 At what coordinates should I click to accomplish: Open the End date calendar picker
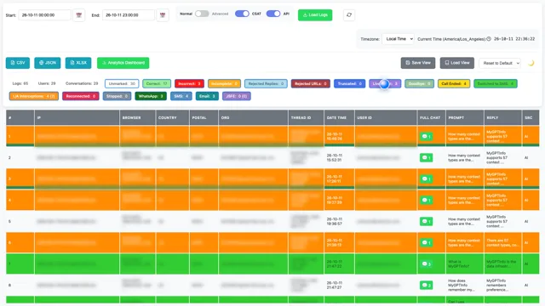tap(163, 15)
